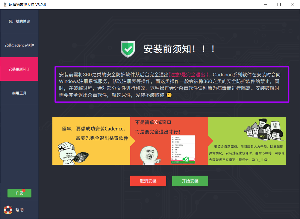Click the 帮助 link in the sidebar
Viewport: 300px width, 219px height.
click(19, 210)
